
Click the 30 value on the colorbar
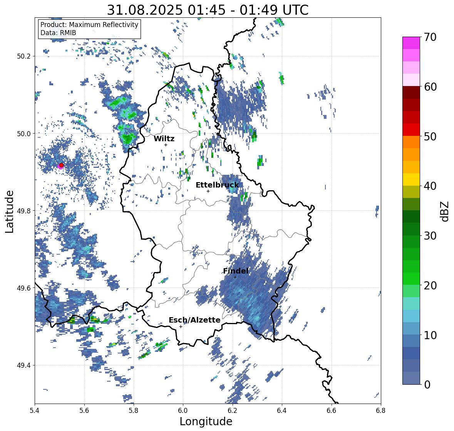[430, 236]
